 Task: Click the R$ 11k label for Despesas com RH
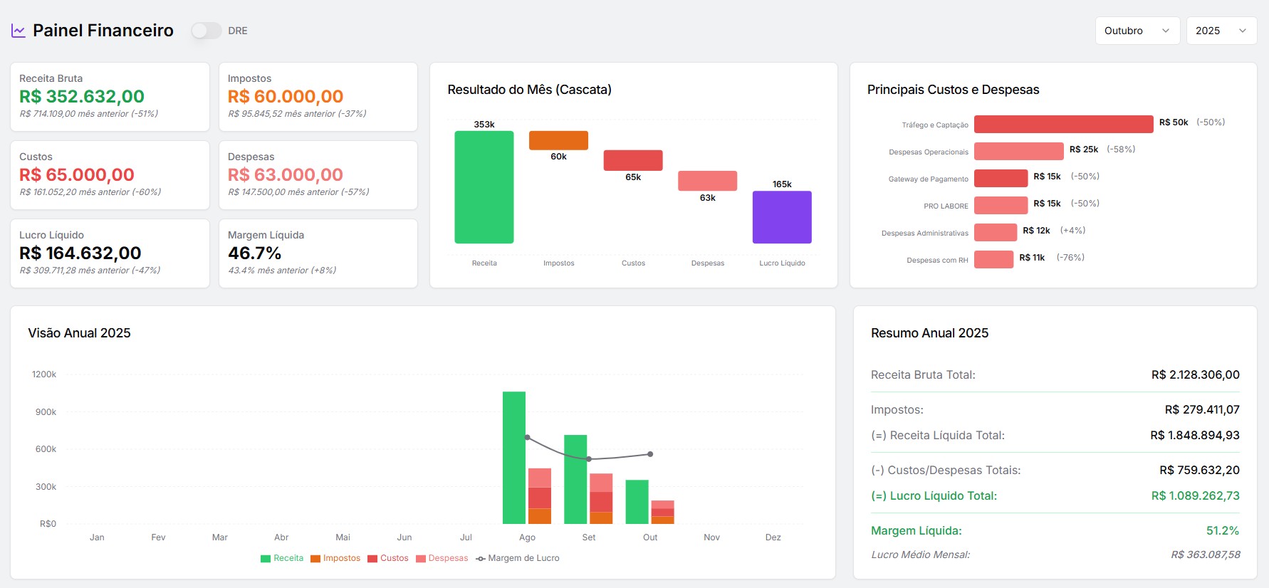coord(1032,258)
